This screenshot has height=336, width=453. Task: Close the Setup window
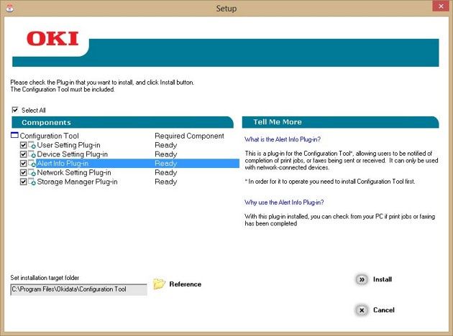click(x=441, y=6)
